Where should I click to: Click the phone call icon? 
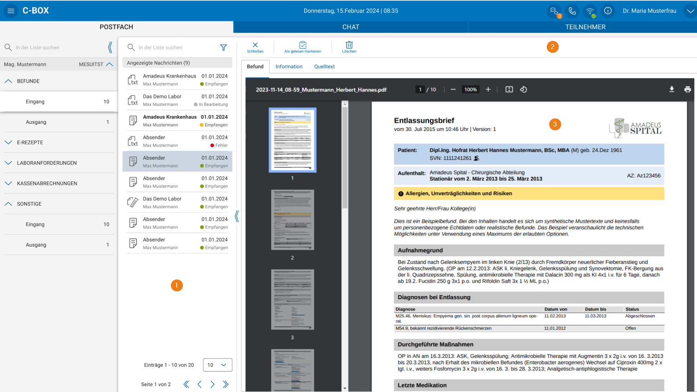[572, 11]
